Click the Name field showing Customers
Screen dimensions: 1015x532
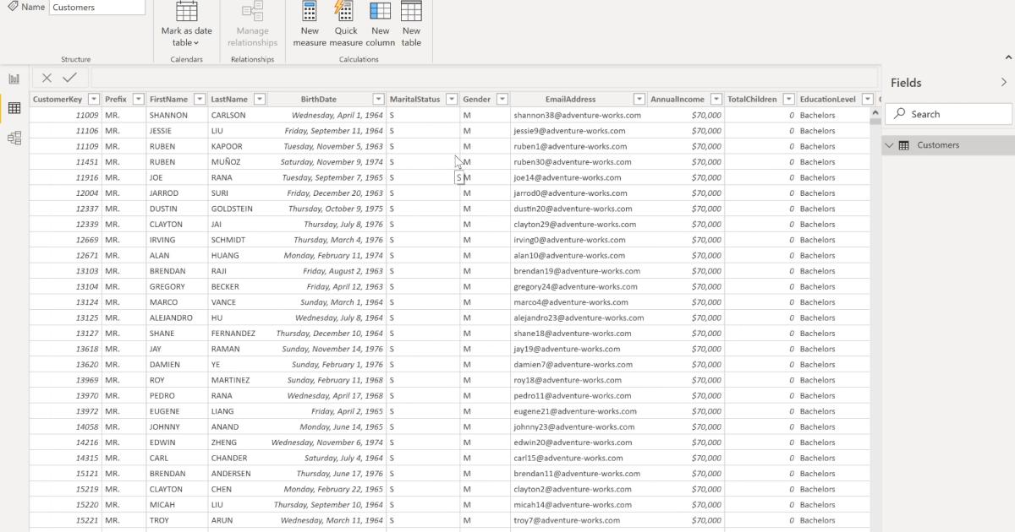coord(96,7)
